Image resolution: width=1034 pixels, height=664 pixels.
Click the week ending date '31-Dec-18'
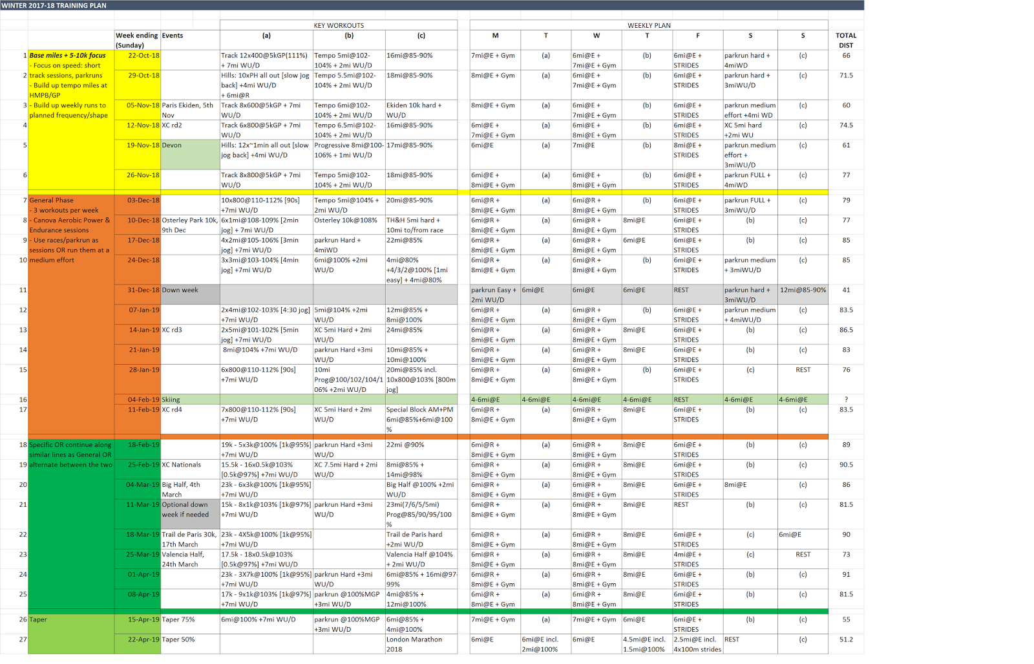click(137, 295)
